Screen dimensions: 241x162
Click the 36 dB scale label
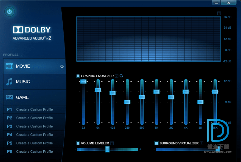(228, 17)
